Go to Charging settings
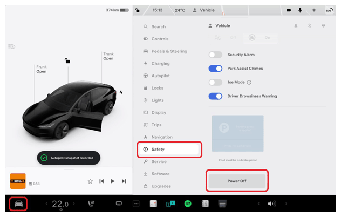Viewport: 341px width, 217px height. coord(169,63)
